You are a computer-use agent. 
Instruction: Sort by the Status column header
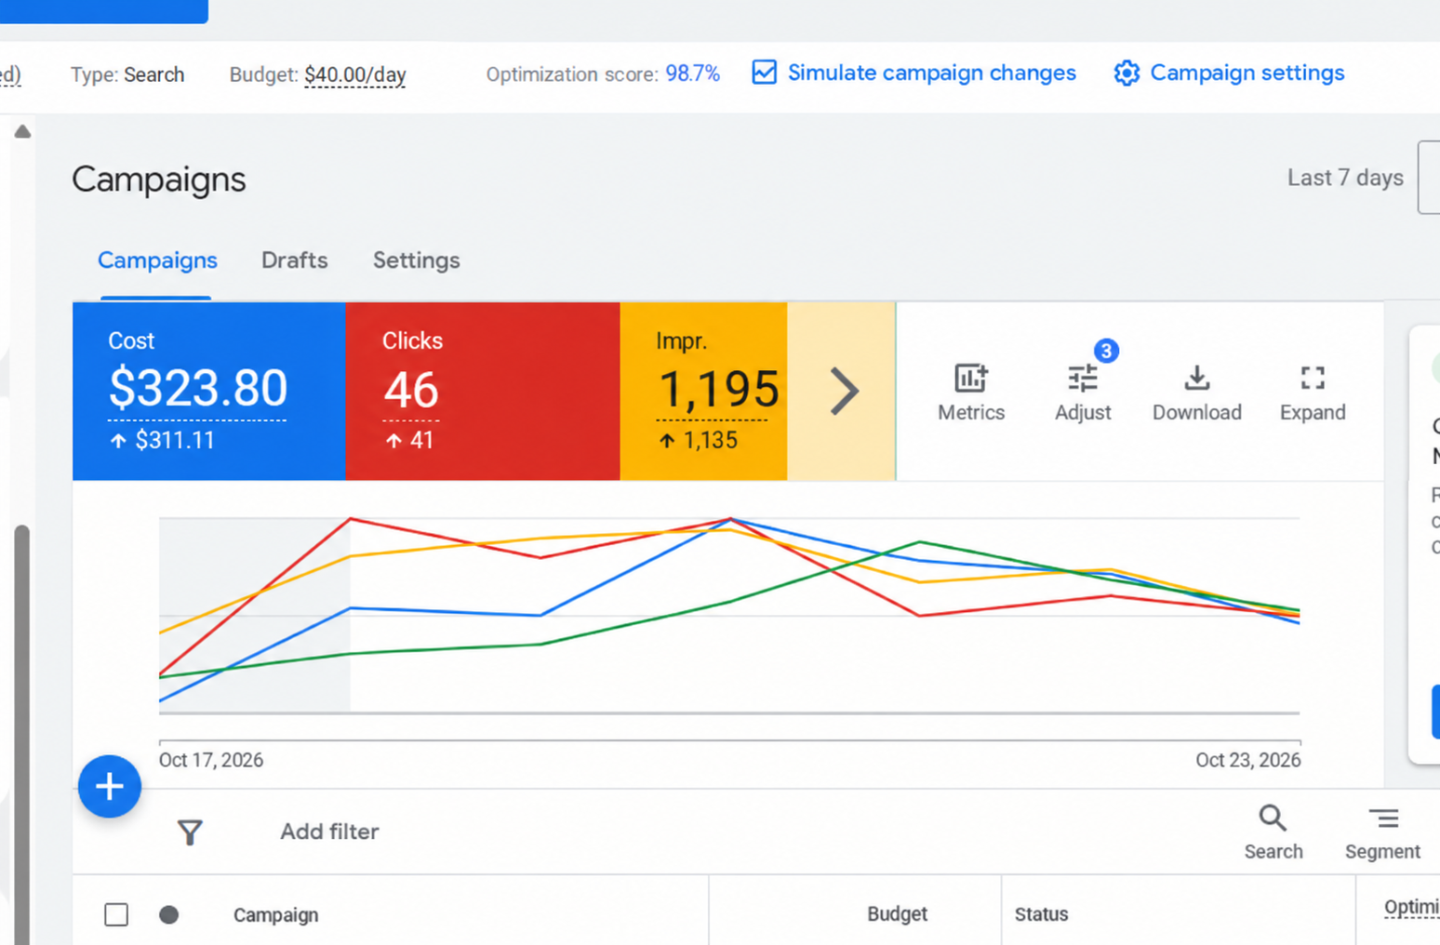(x=1041, y=914)
